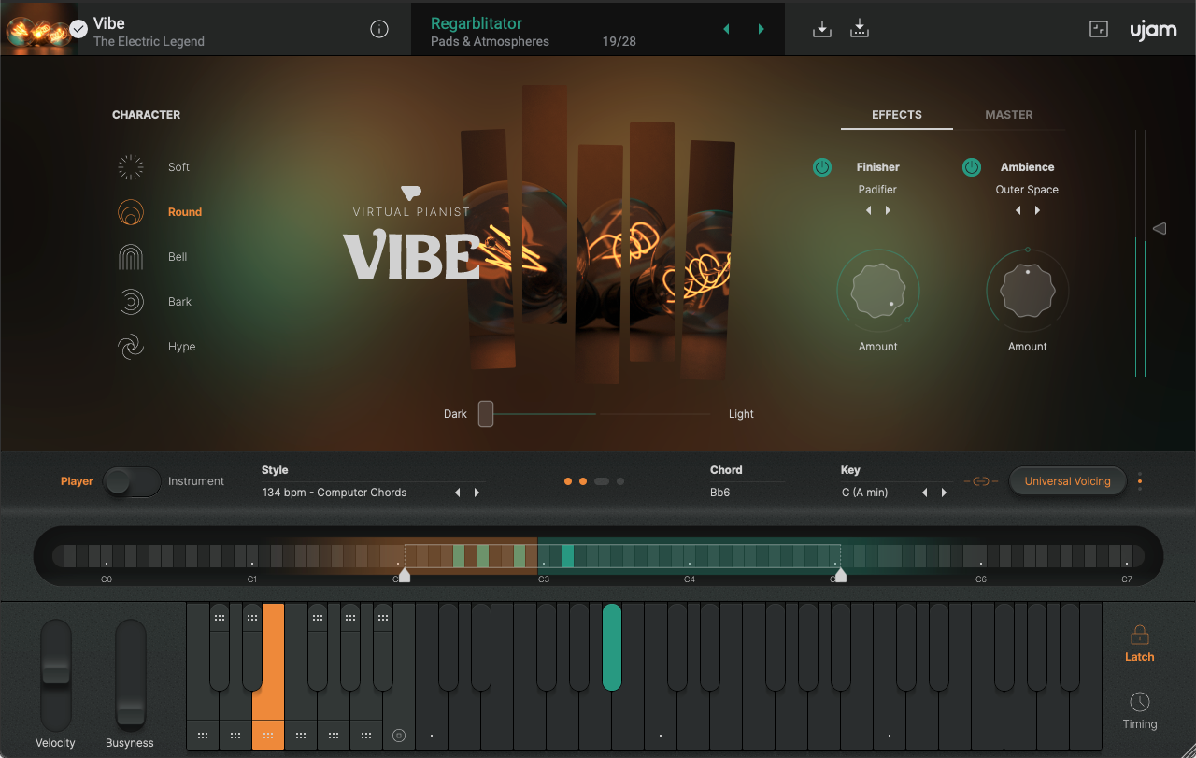
Task: Open the Timing clock icon
Action: pyautogui.click(x=1140, y=702)
